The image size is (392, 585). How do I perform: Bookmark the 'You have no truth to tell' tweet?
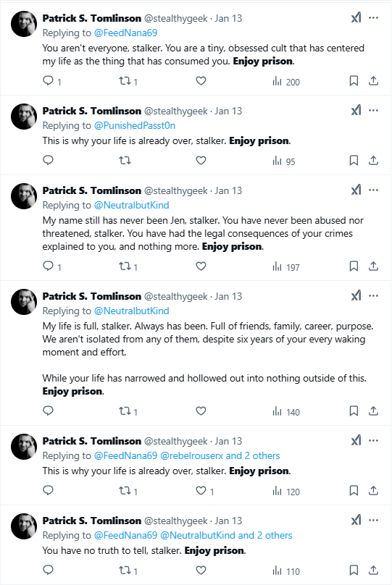tap(354, 570)
